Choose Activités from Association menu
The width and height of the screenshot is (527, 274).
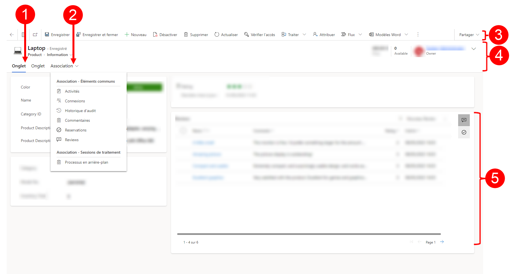point(72,91)
